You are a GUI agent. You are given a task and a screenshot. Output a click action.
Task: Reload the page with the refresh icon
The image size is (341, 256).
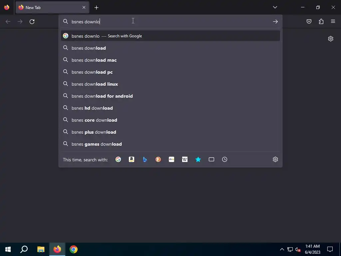tap(32, 22)
